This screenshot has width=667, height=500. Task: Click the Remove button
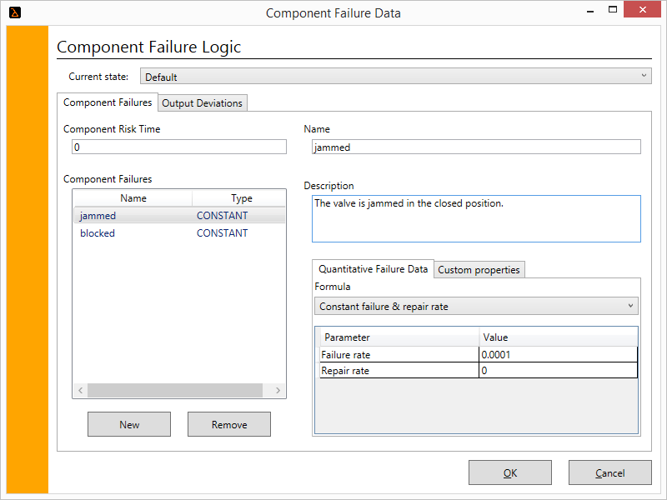pos(228,424)
